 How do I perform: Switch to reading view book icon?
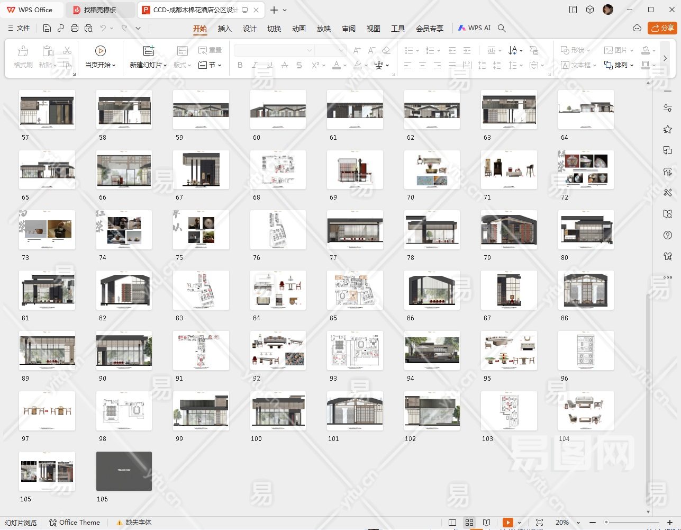click(x=486, y=523)
